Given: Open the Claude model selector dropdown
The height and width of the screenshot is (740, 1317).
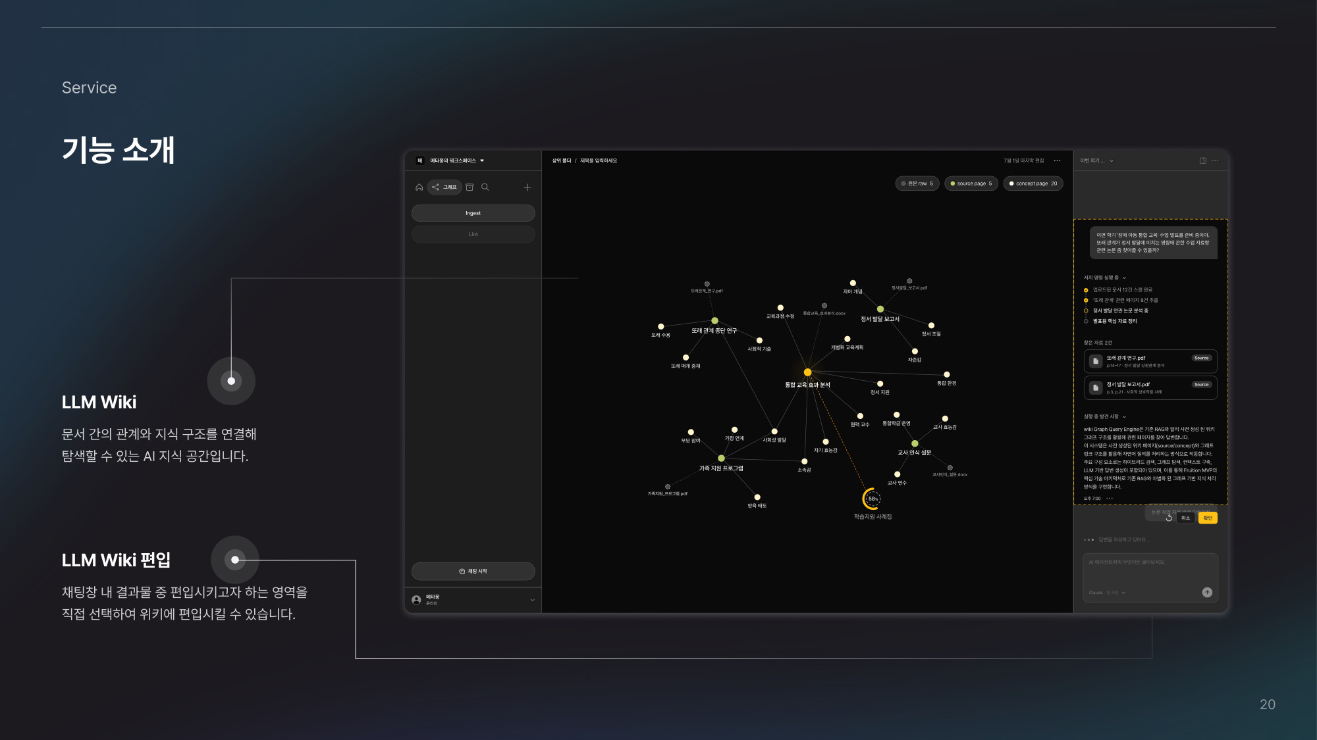Looking at the screenshot, I should click(x=1107, y=593).
